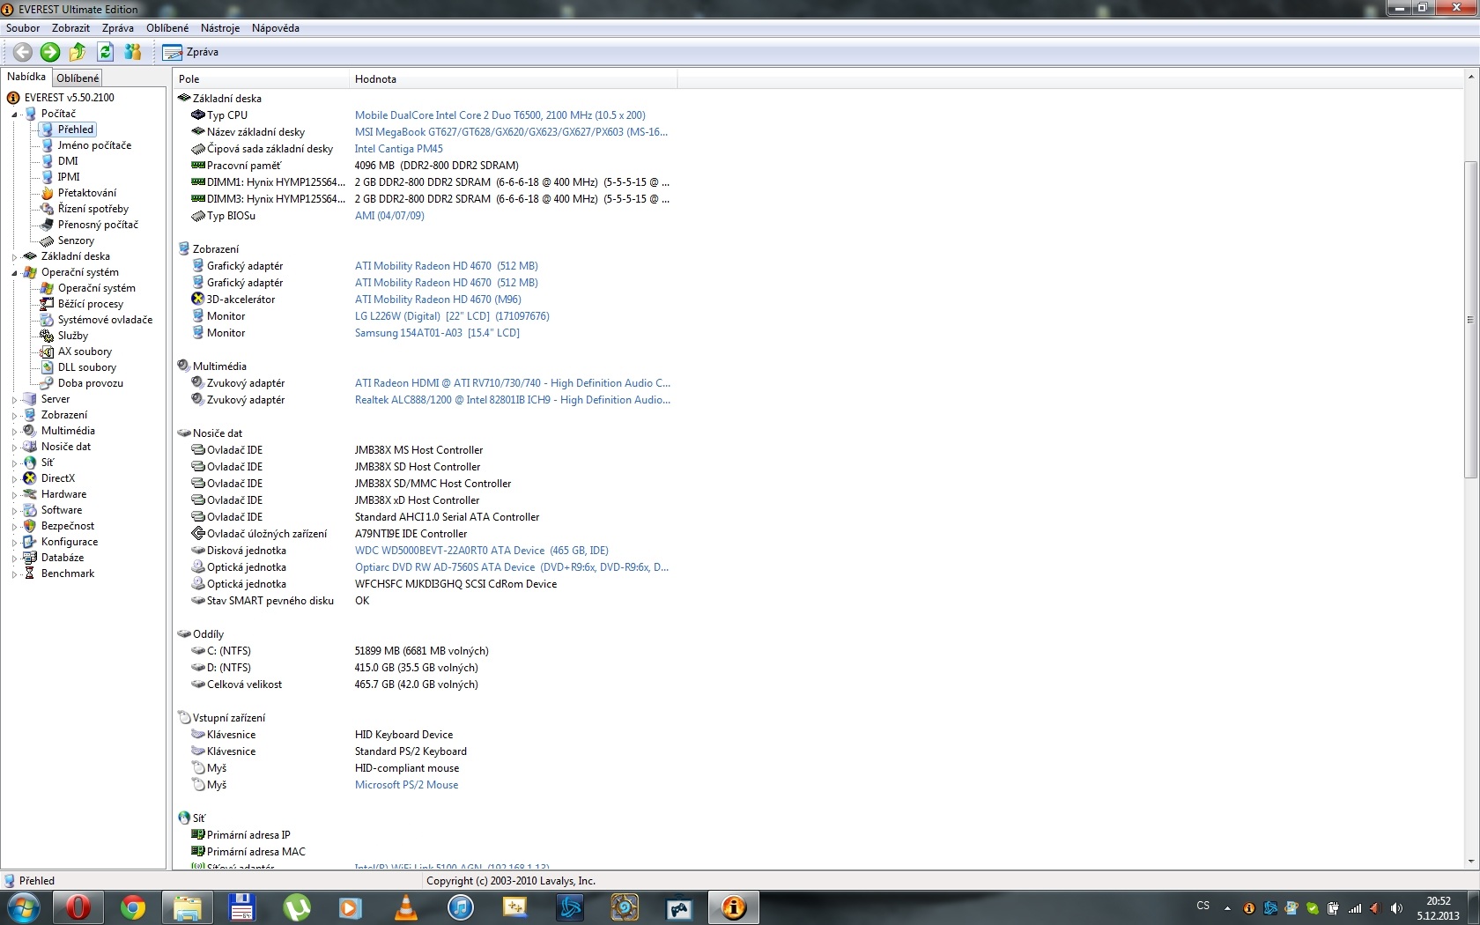Expand the Zobrazení tree node
The image size is (1480, 925).
[14, 416]
